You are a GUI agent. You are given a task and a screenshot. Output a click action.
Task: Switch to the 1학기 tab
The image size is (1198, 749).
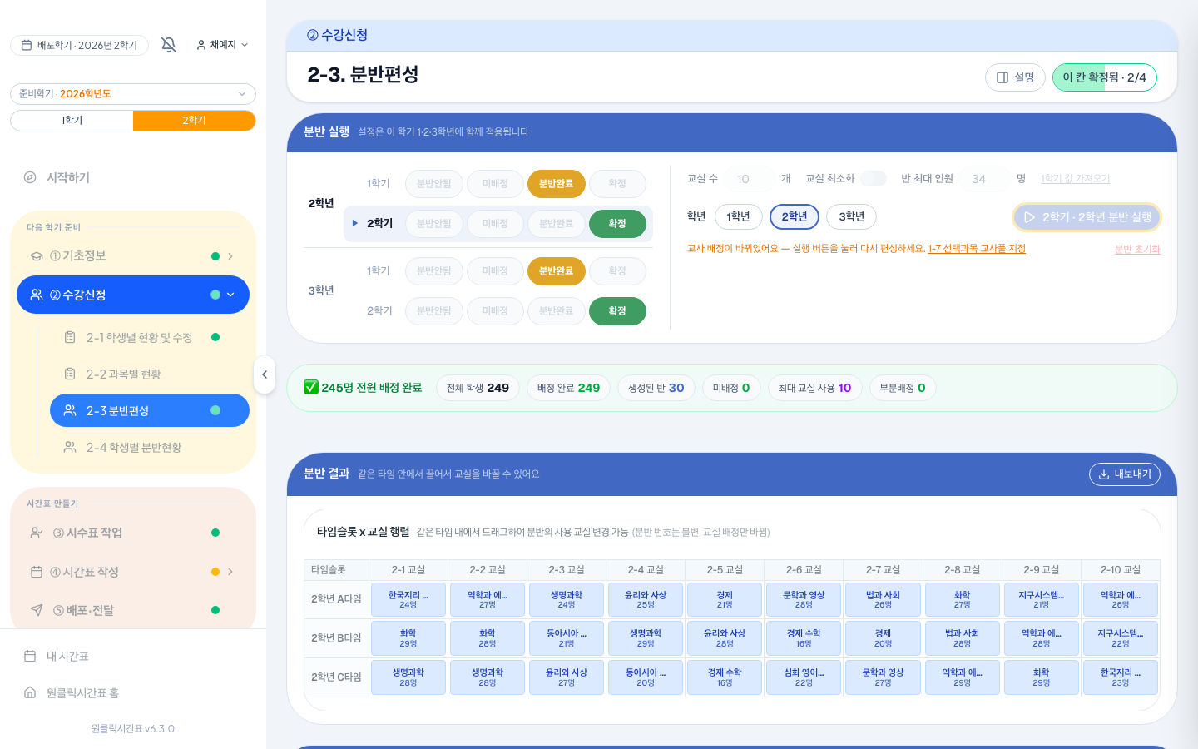coord(72,121)
